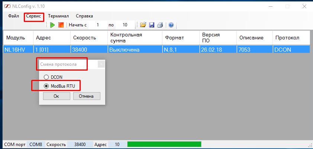Click the Формат column header

point(181,38)
